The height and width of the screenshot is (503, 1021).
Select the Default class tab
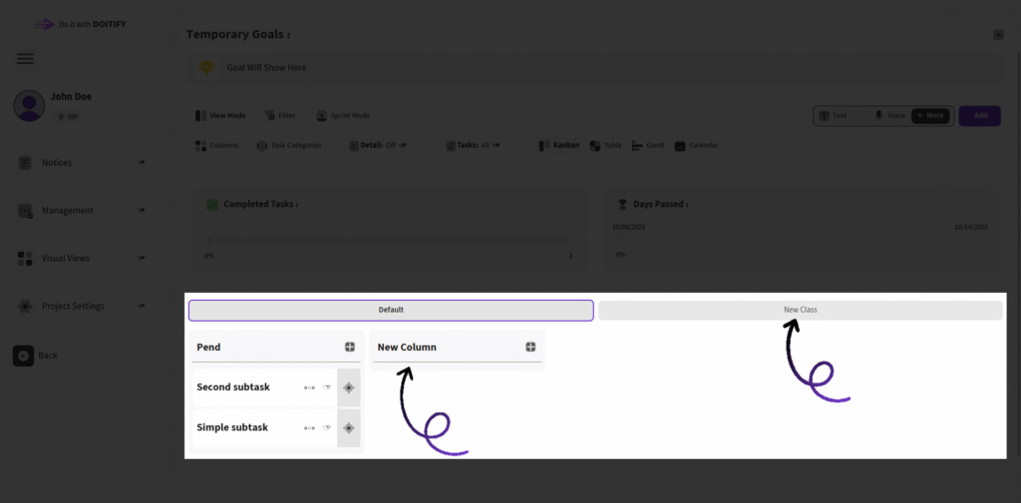click(x=391, y=310)
